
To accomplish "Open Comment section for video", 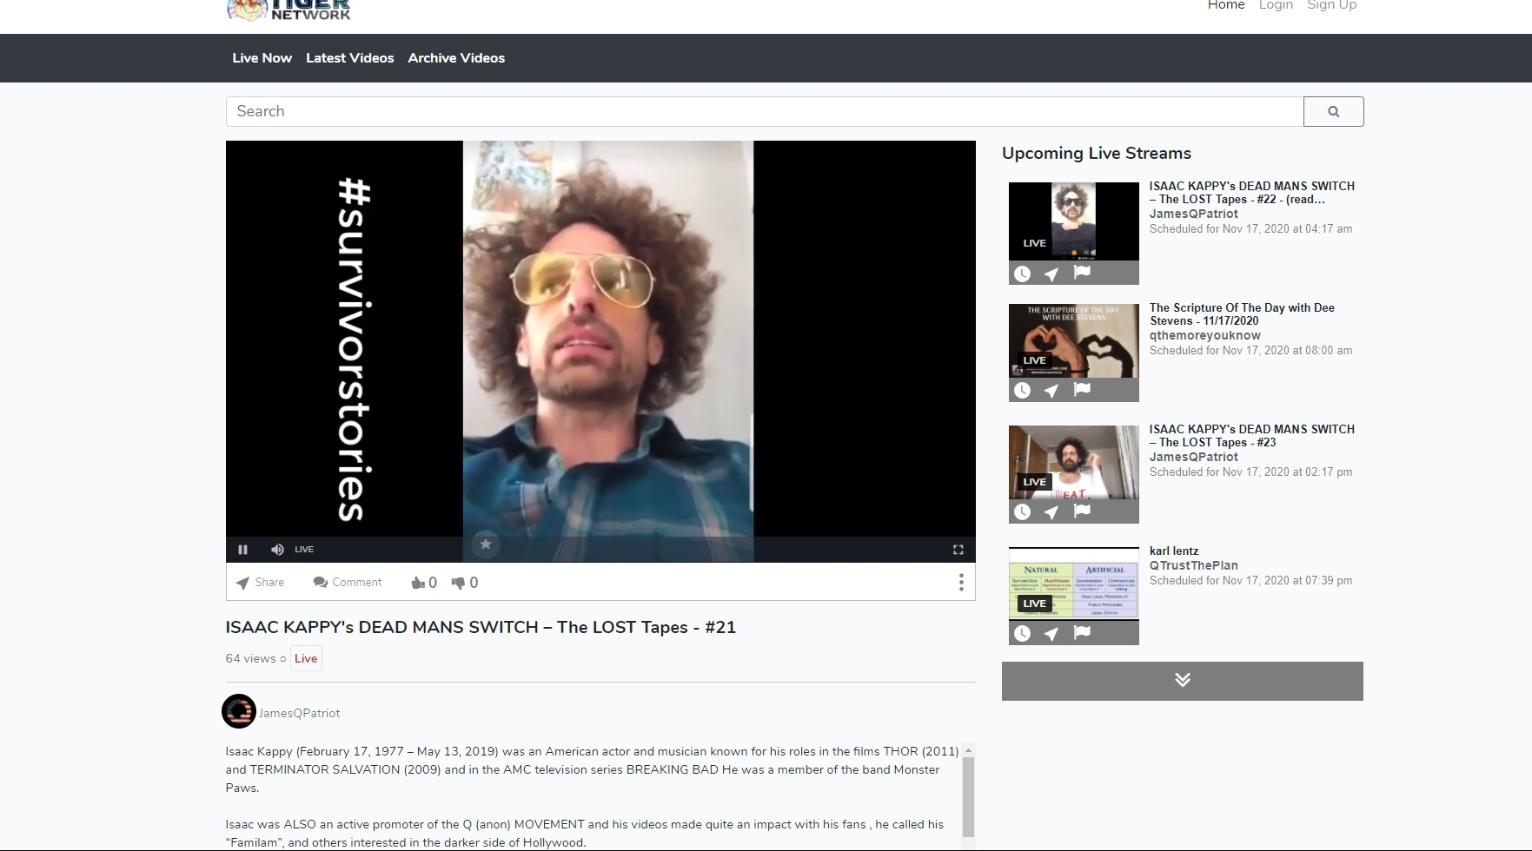I will point(348,583).
